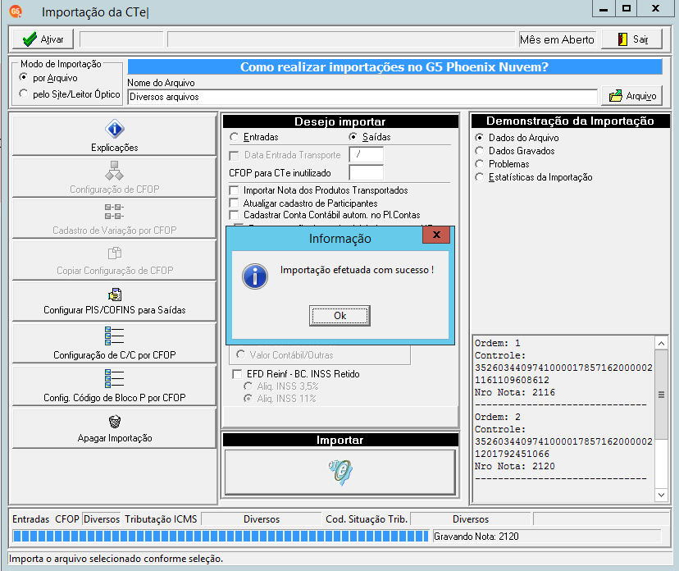Click the Arquivo browse button label
The height and width of the screenshot is (571, 679).
click(x=641, y=96)
